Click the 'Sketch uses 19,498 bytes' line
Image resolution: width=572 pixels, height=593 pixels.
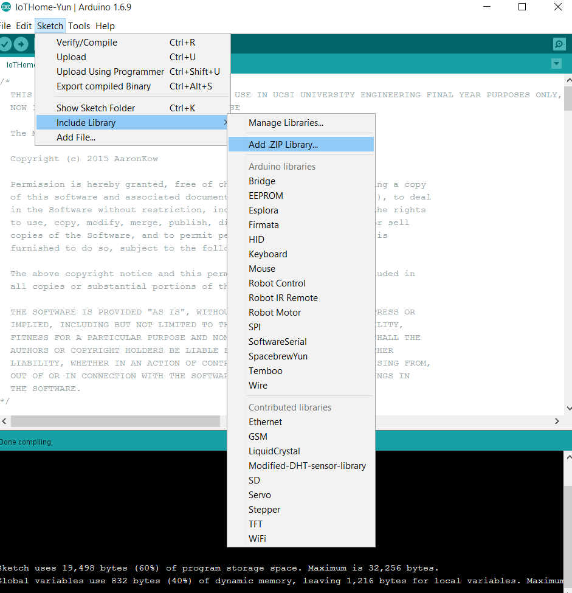[x=219, y=567]
